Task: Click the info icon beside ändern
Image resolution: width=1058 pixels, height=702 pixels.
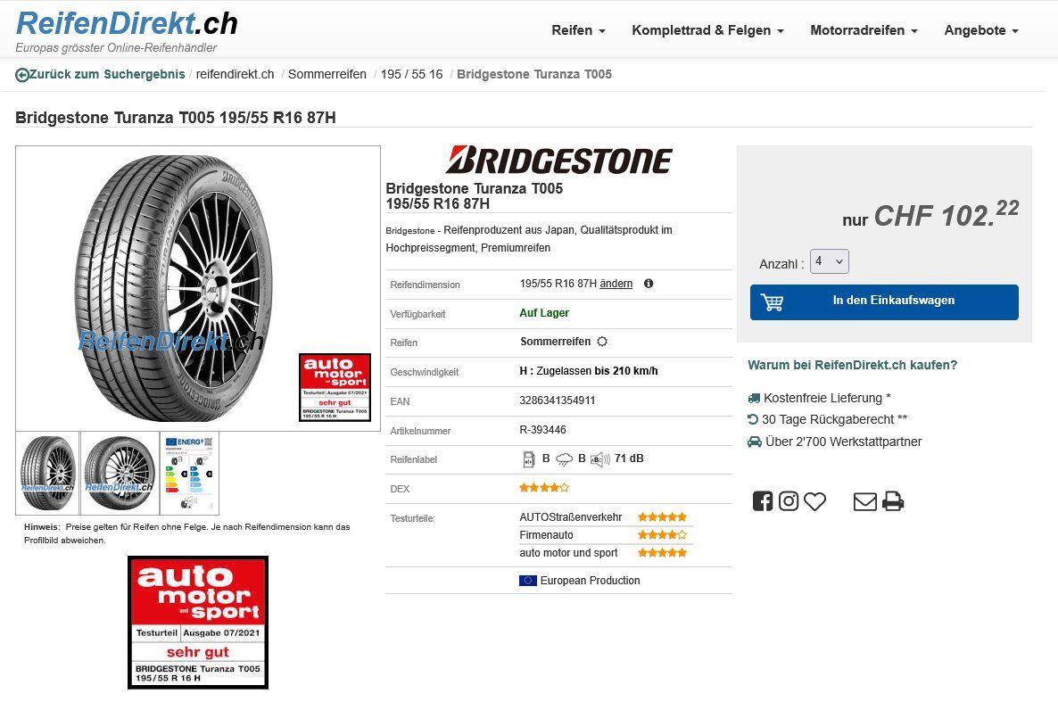Action: pyautogui.click(x=649, y=284)
